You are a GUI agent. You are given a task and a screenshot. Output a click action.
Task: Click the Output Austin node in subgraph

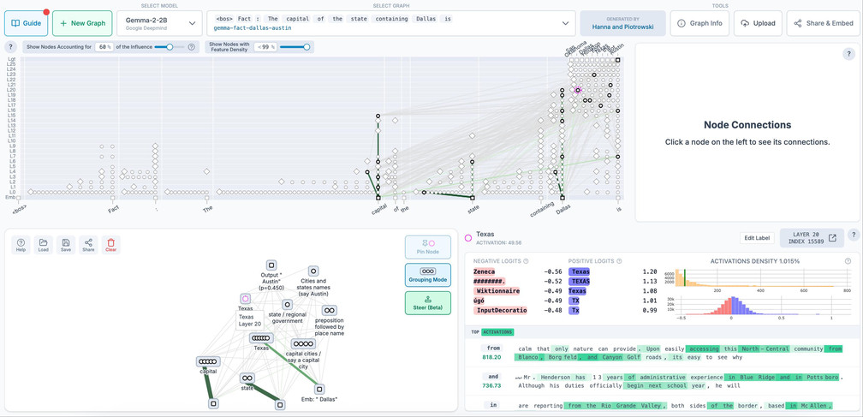click(271, 265)
